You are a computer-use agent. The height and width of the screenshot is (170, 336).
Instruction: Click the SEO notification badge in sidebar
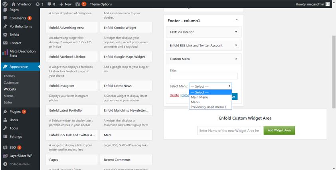pyautogui.click(x=19, y=147)
